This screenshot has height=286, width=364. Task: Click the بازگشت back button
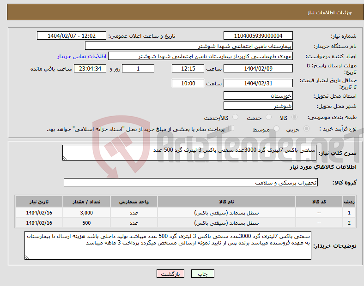point(170,274)
